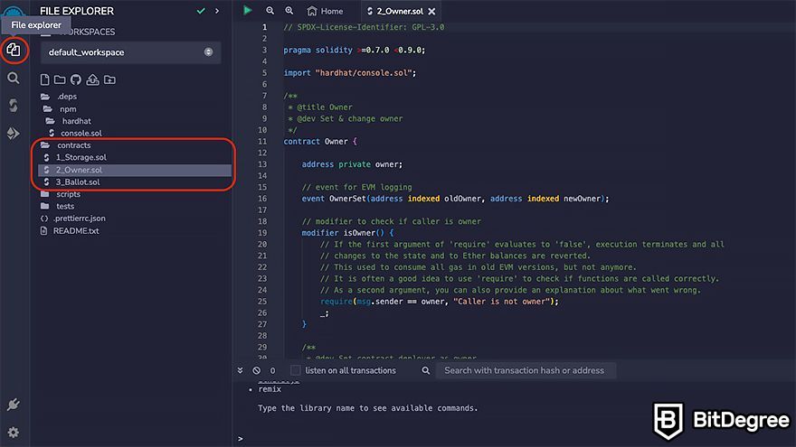The height and width of the screenshot is (447, 796).
Task: Click 'remix' entry in terminal output
Action: (x=270, y=389)
